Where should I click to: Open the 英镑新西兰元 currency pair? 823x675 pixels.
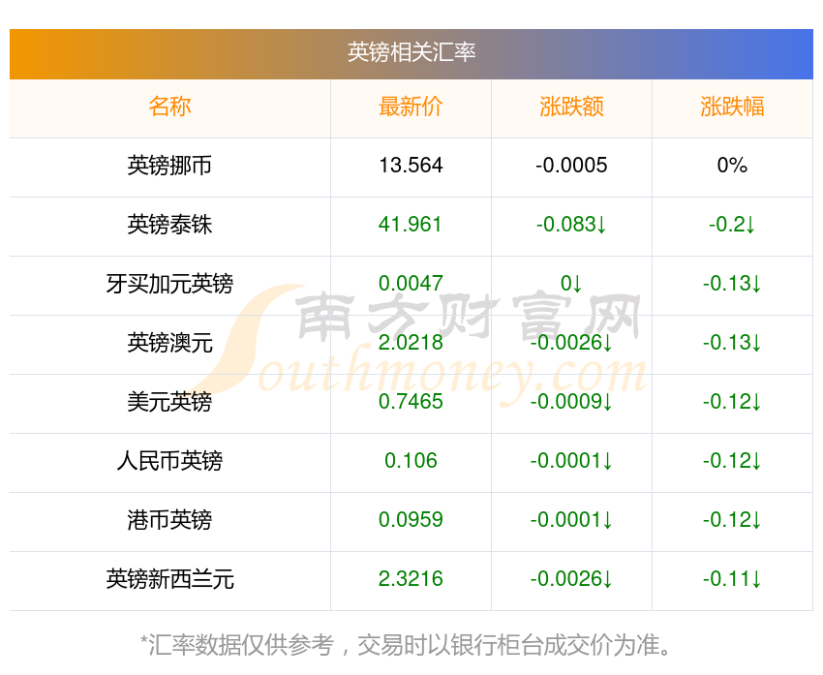pyautogui.click(x=169, y=579)
